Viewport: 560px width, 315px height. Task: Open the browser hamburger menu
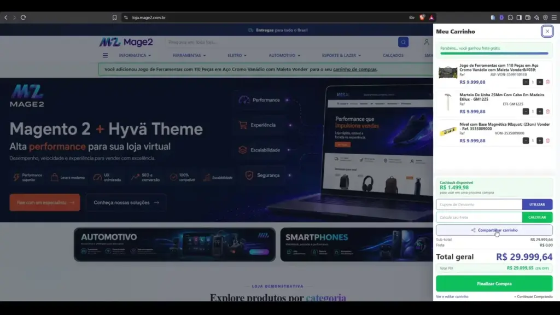tap(554, 17)
